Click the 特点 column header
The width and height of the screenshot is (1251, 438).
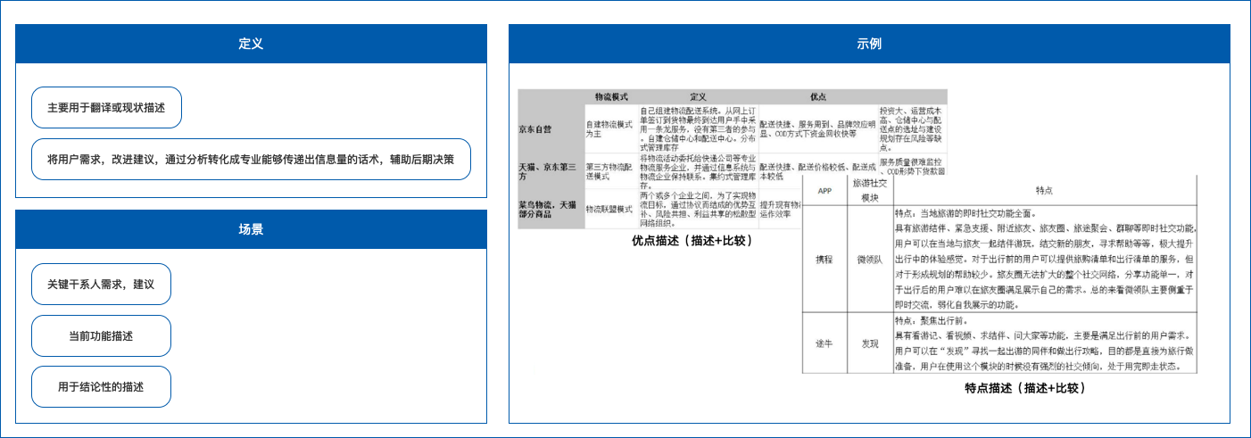(1044, 190)
